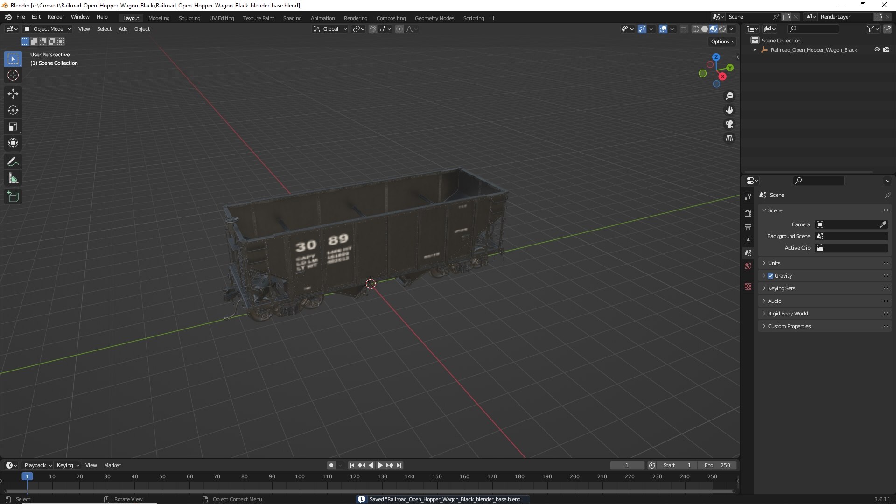This screenshot has width=896, height=504.
Task: Open Global orientation dropdown
Action: pos(330,29)
